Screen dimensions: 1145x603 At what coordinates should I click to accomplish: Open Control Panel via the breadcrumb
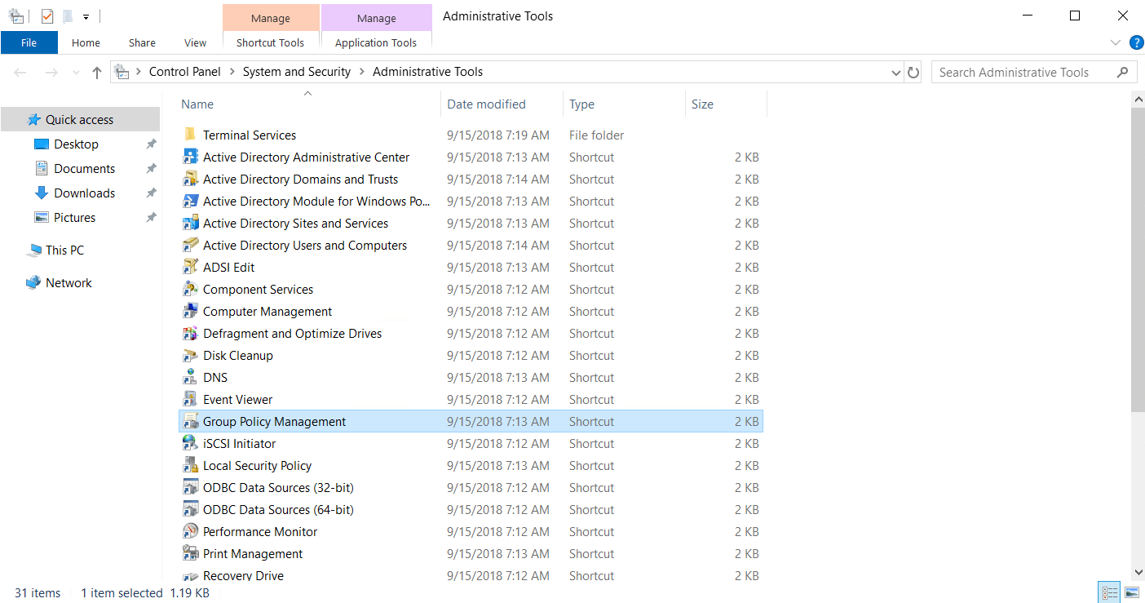(x=185, y=72)
